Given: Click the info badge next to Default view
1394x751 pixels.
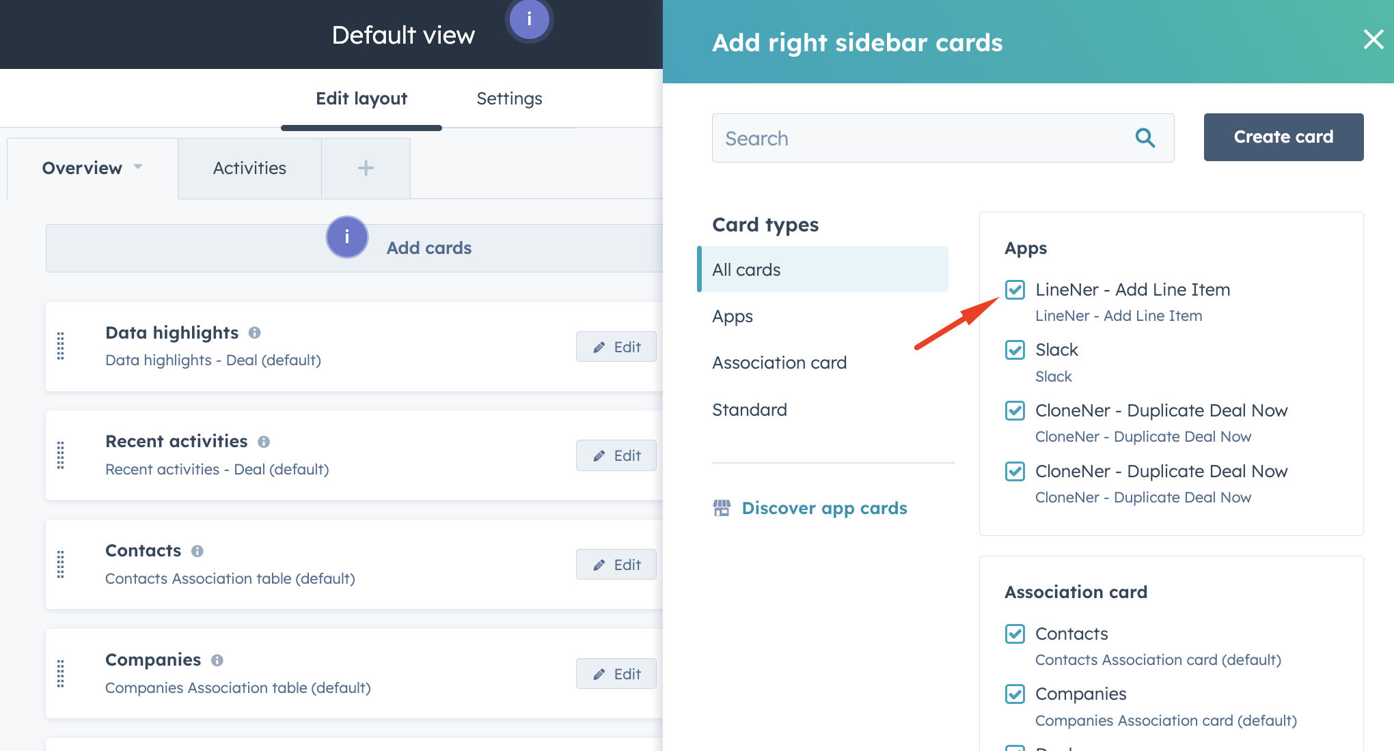Looking at the screenshot, I should click(529, 19).
